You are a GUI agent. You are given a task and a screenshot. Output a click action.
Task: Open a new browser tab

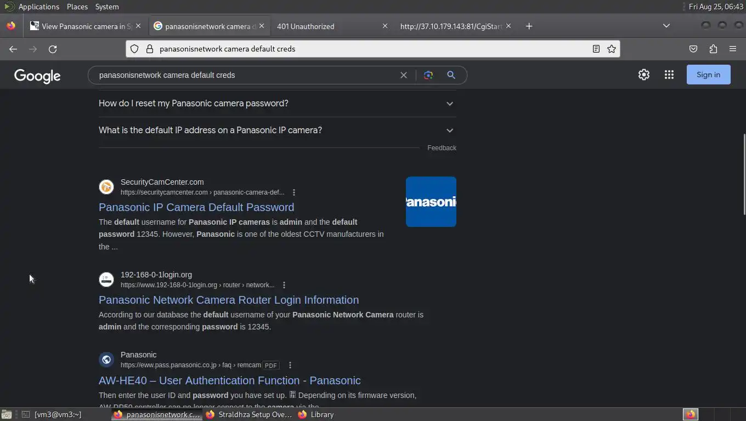(x=529, y=26)
